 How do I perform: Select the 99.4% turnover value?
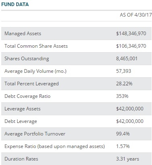click(123, 134)
